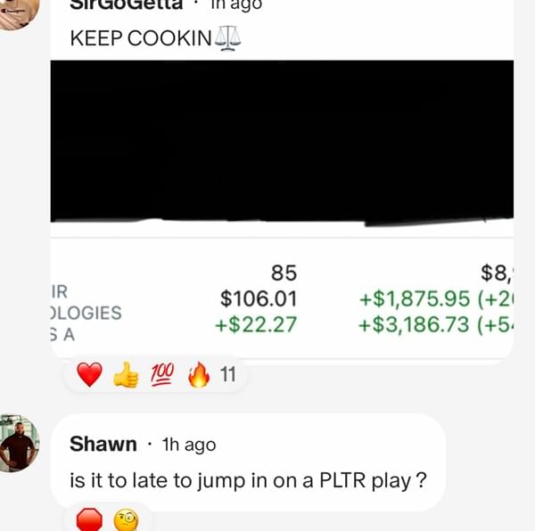Select the +$1,875.95 gain figure
535x531 pixels.
(415, 298)
